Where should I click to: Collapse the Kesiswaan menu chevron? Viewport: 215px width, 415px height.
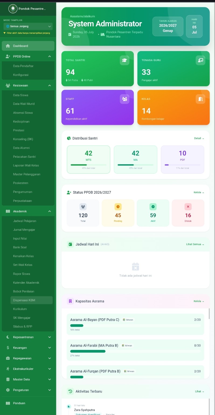click(x=50, y=85)
